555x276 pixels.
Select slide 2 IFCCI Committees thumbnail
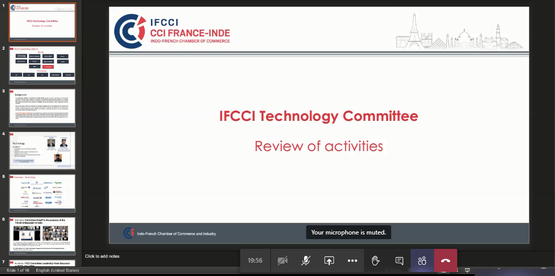pyautogui.click(x=43, y=65)
